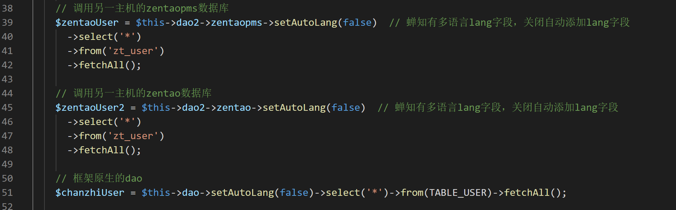Click the $zentaoUser variable on line 39

tap(87, 22)
